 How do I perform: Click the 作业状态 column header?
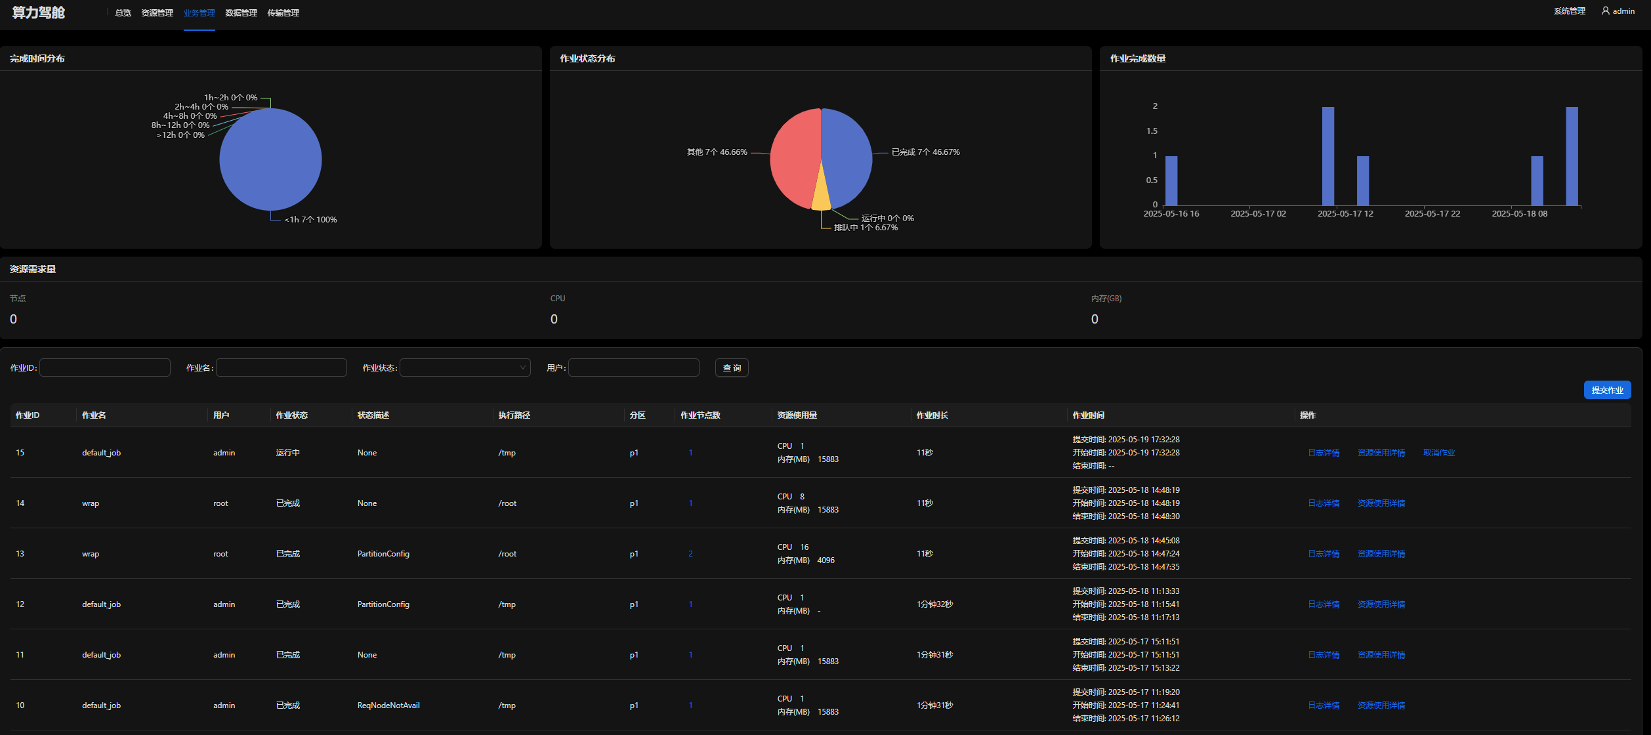292,415
